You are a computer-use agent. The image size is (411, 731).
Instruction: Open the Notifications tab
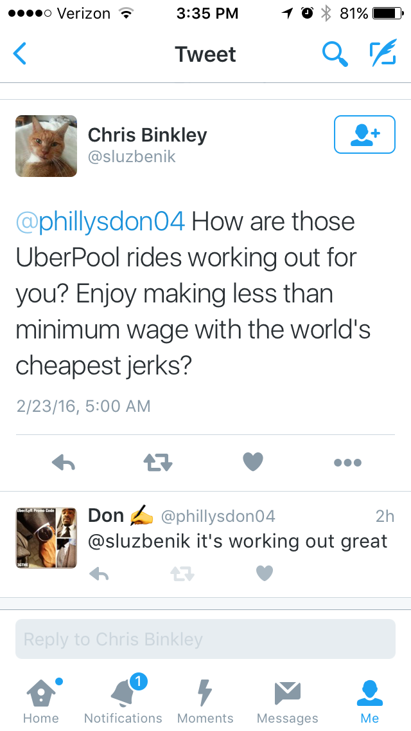123,700
